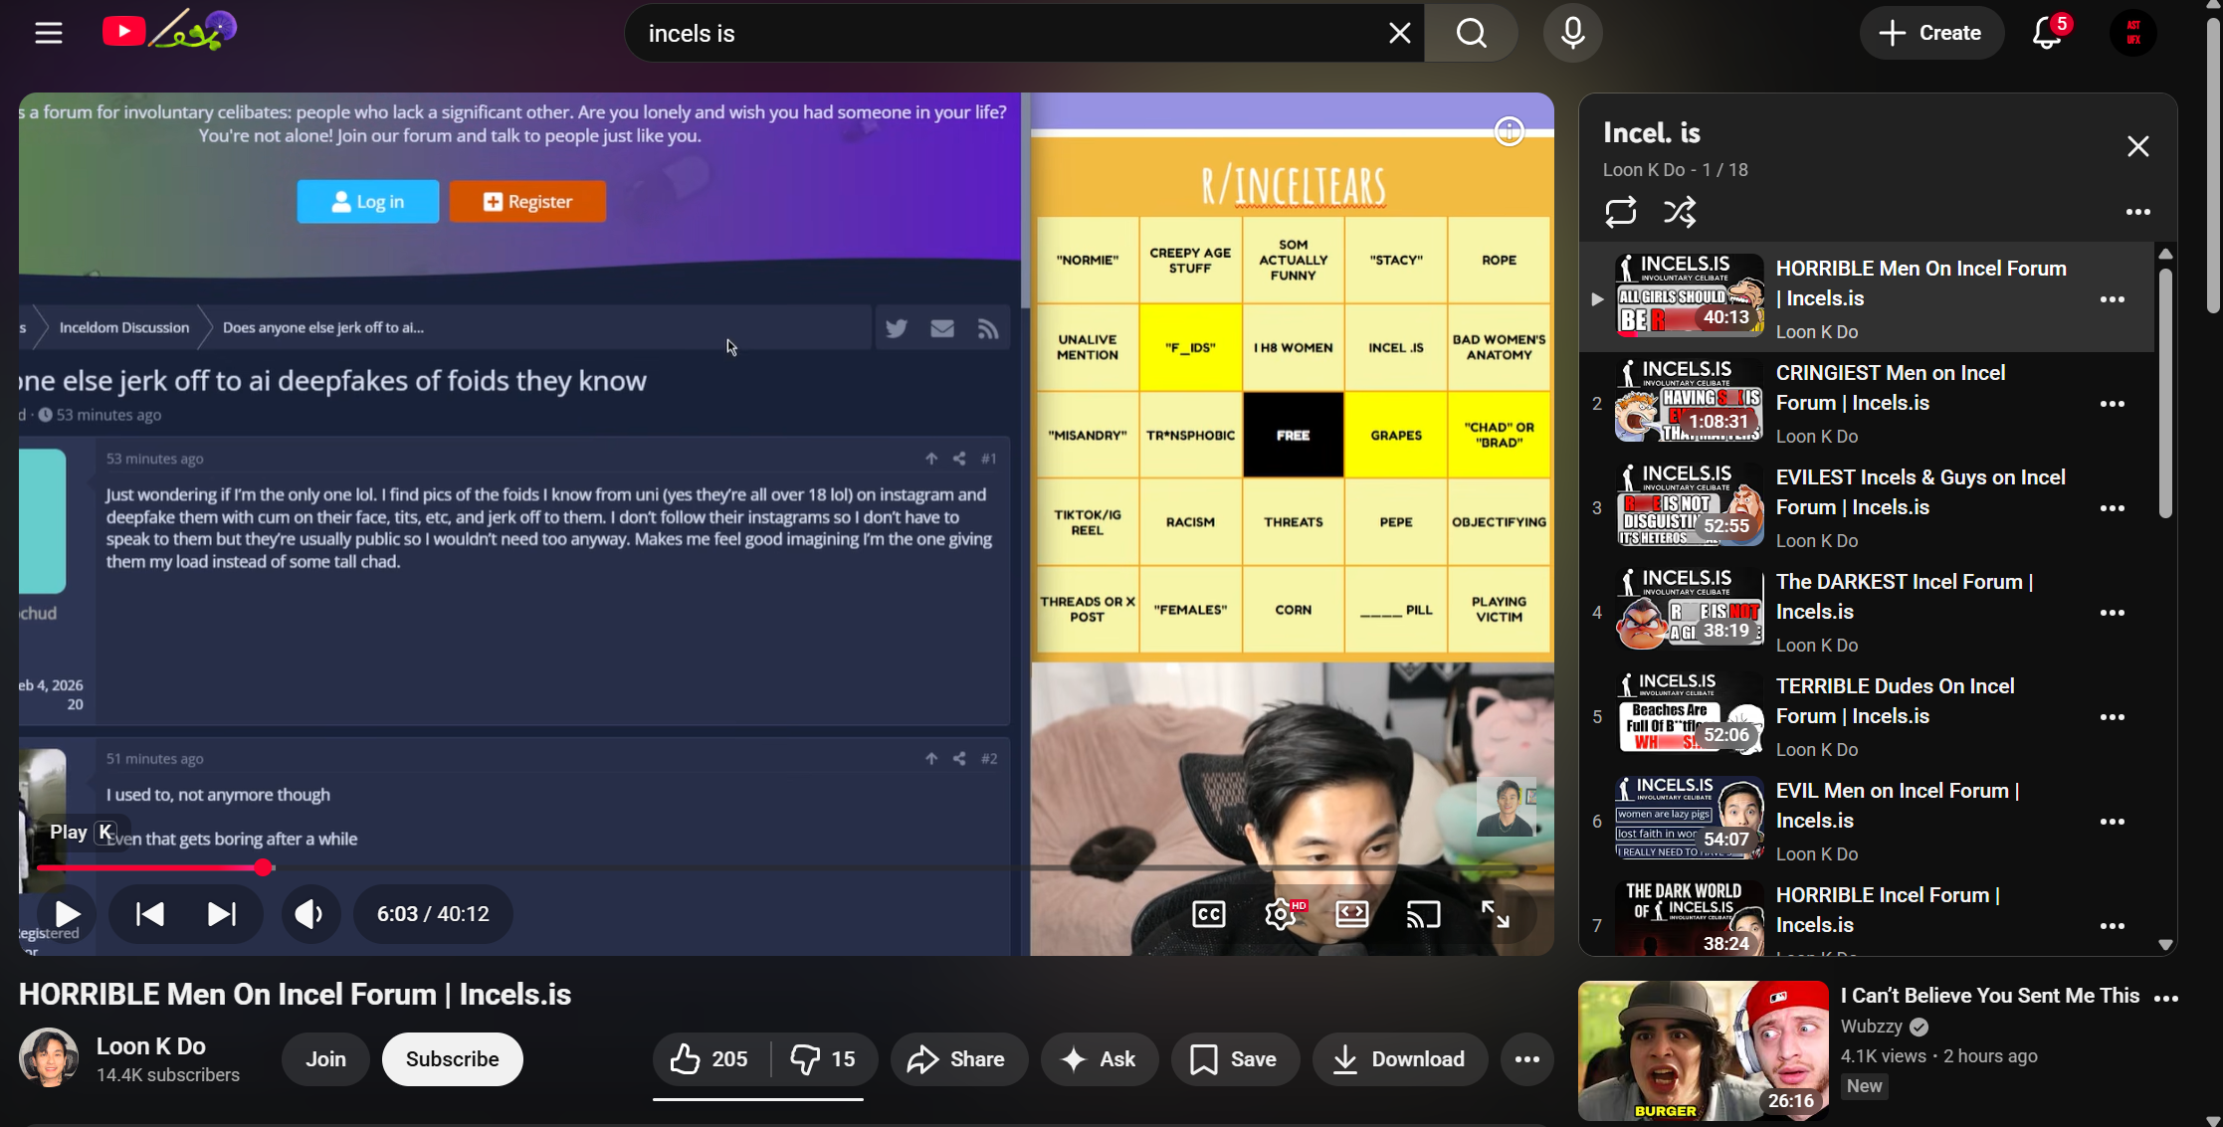Play EVILEST Incels & Guys thumbnail
The height and width of the screenshot is (1127, 2223).
coord(1689,505)
